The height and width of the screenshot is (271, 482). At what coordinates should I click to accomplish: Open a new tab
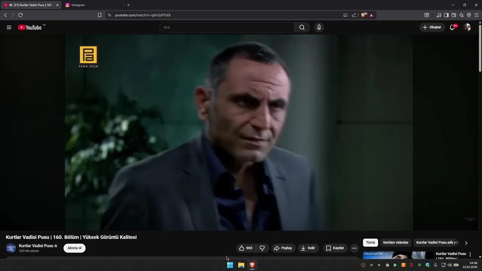128,5
